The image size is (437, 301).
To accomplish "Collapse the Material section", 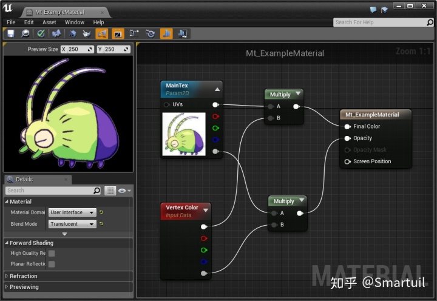I will coord(7,201).
